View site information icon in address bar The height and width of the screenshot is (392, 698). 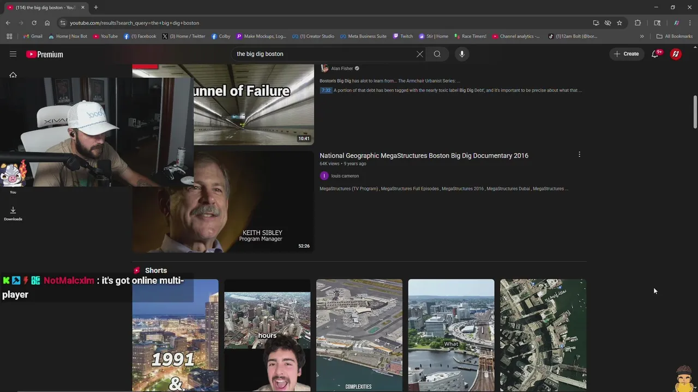point(63,23)
